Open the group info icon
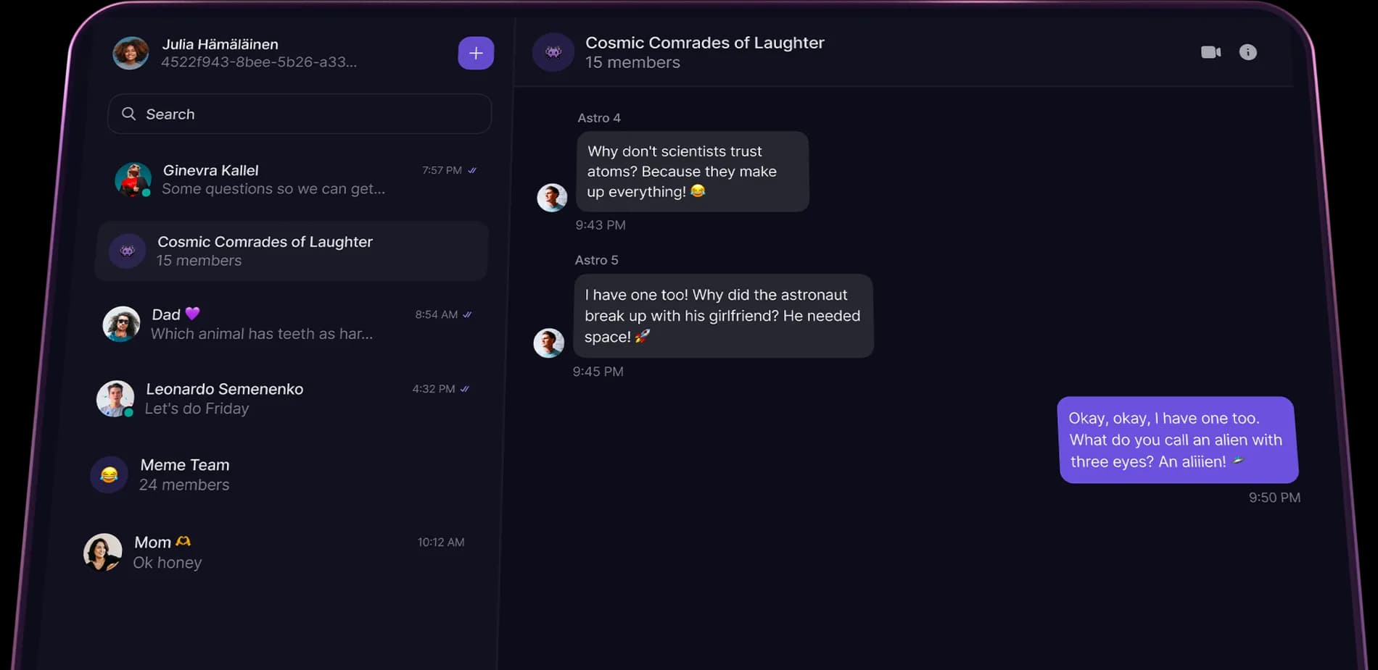Screen dimensions: 1378x670 pyautogui.click(x=1247, y=52)
